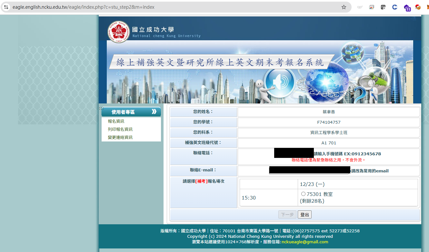Click the 您的學號 label
The height and width of the screenshot is (252, 429).
(x=203, y=122)
